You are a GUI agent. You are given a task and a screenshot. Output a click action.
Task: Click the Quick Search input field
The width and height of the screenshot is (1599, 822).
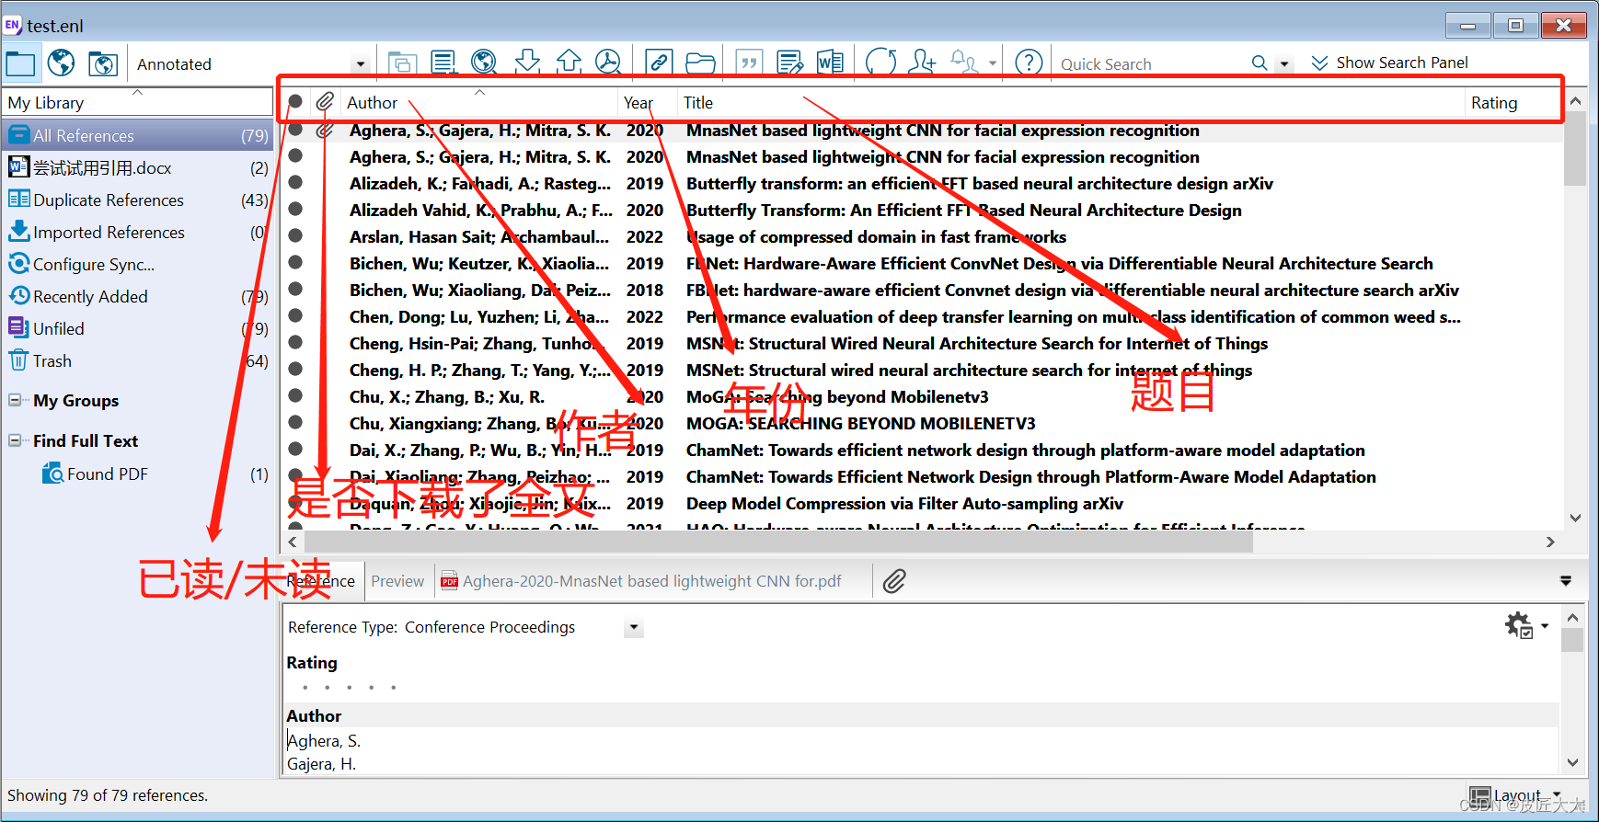pos(1150,63)
